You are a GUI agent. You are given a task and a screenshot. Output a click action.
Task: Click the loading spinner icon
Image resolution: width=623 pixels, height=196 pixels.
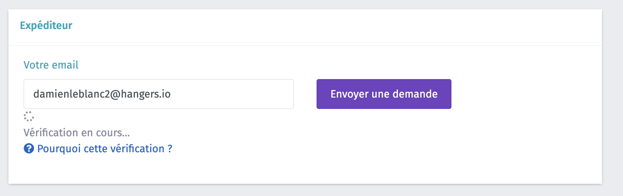[x=29, y=117]
